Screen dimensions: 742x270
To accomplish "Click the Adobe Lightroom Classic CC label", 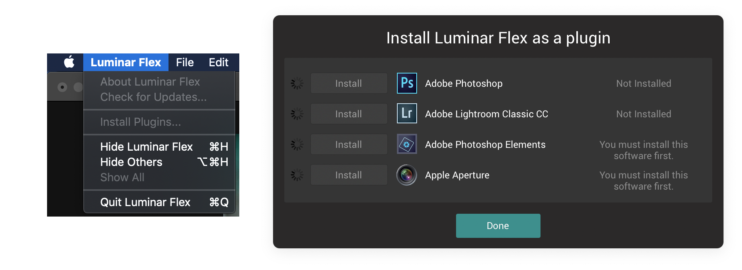I will tap(486, 114).
